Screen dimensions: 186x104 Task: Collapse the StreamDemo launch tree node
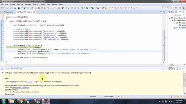click(x=170, y=18)
